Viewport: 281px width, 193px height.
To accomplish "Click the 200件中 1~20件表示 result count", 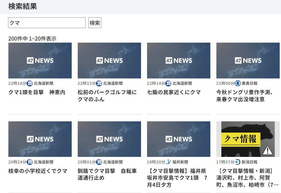I will point(32,38).
